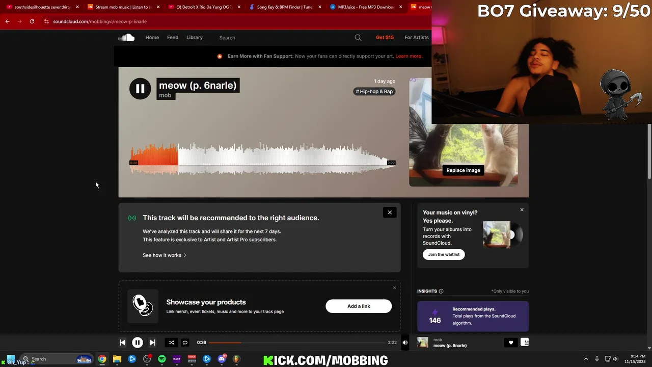The image size is (652, 367).
Task: Click the Showcase products merch icon
Action: [143, 306]
